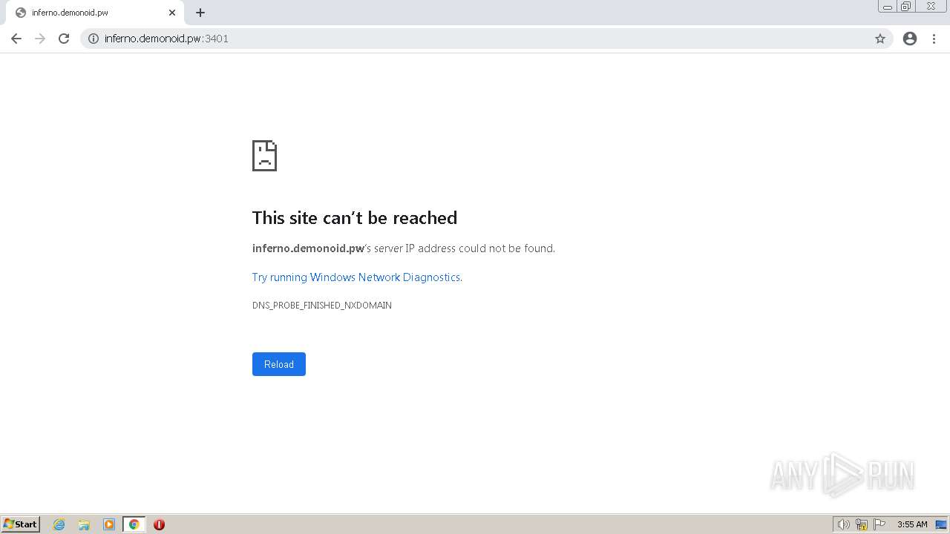Screen dimensions: 950x534
Task: View site information icon in address bar
Action: (x=94, y=39)
